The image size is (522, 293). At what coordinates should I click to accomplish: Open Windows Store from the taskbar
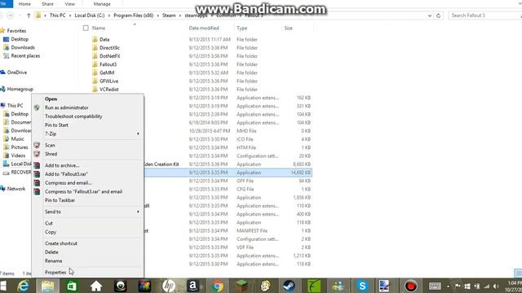point(72,286)
